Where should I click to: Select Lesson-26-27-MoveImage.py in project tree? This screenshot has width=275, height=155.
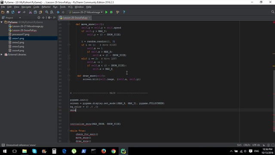tap(27, 26)
